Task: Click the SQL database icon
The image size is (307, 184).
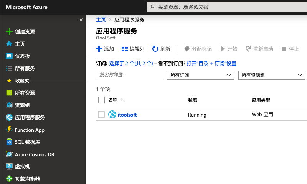Action: (9, 142)
